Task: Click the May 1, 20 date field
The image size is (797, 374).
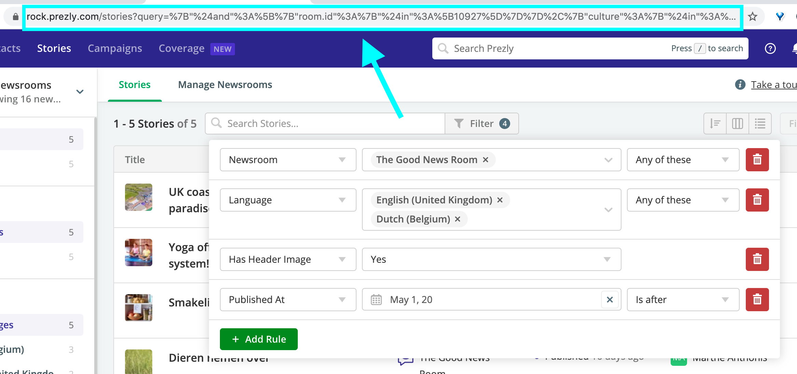Action: [x=491, y=300]
